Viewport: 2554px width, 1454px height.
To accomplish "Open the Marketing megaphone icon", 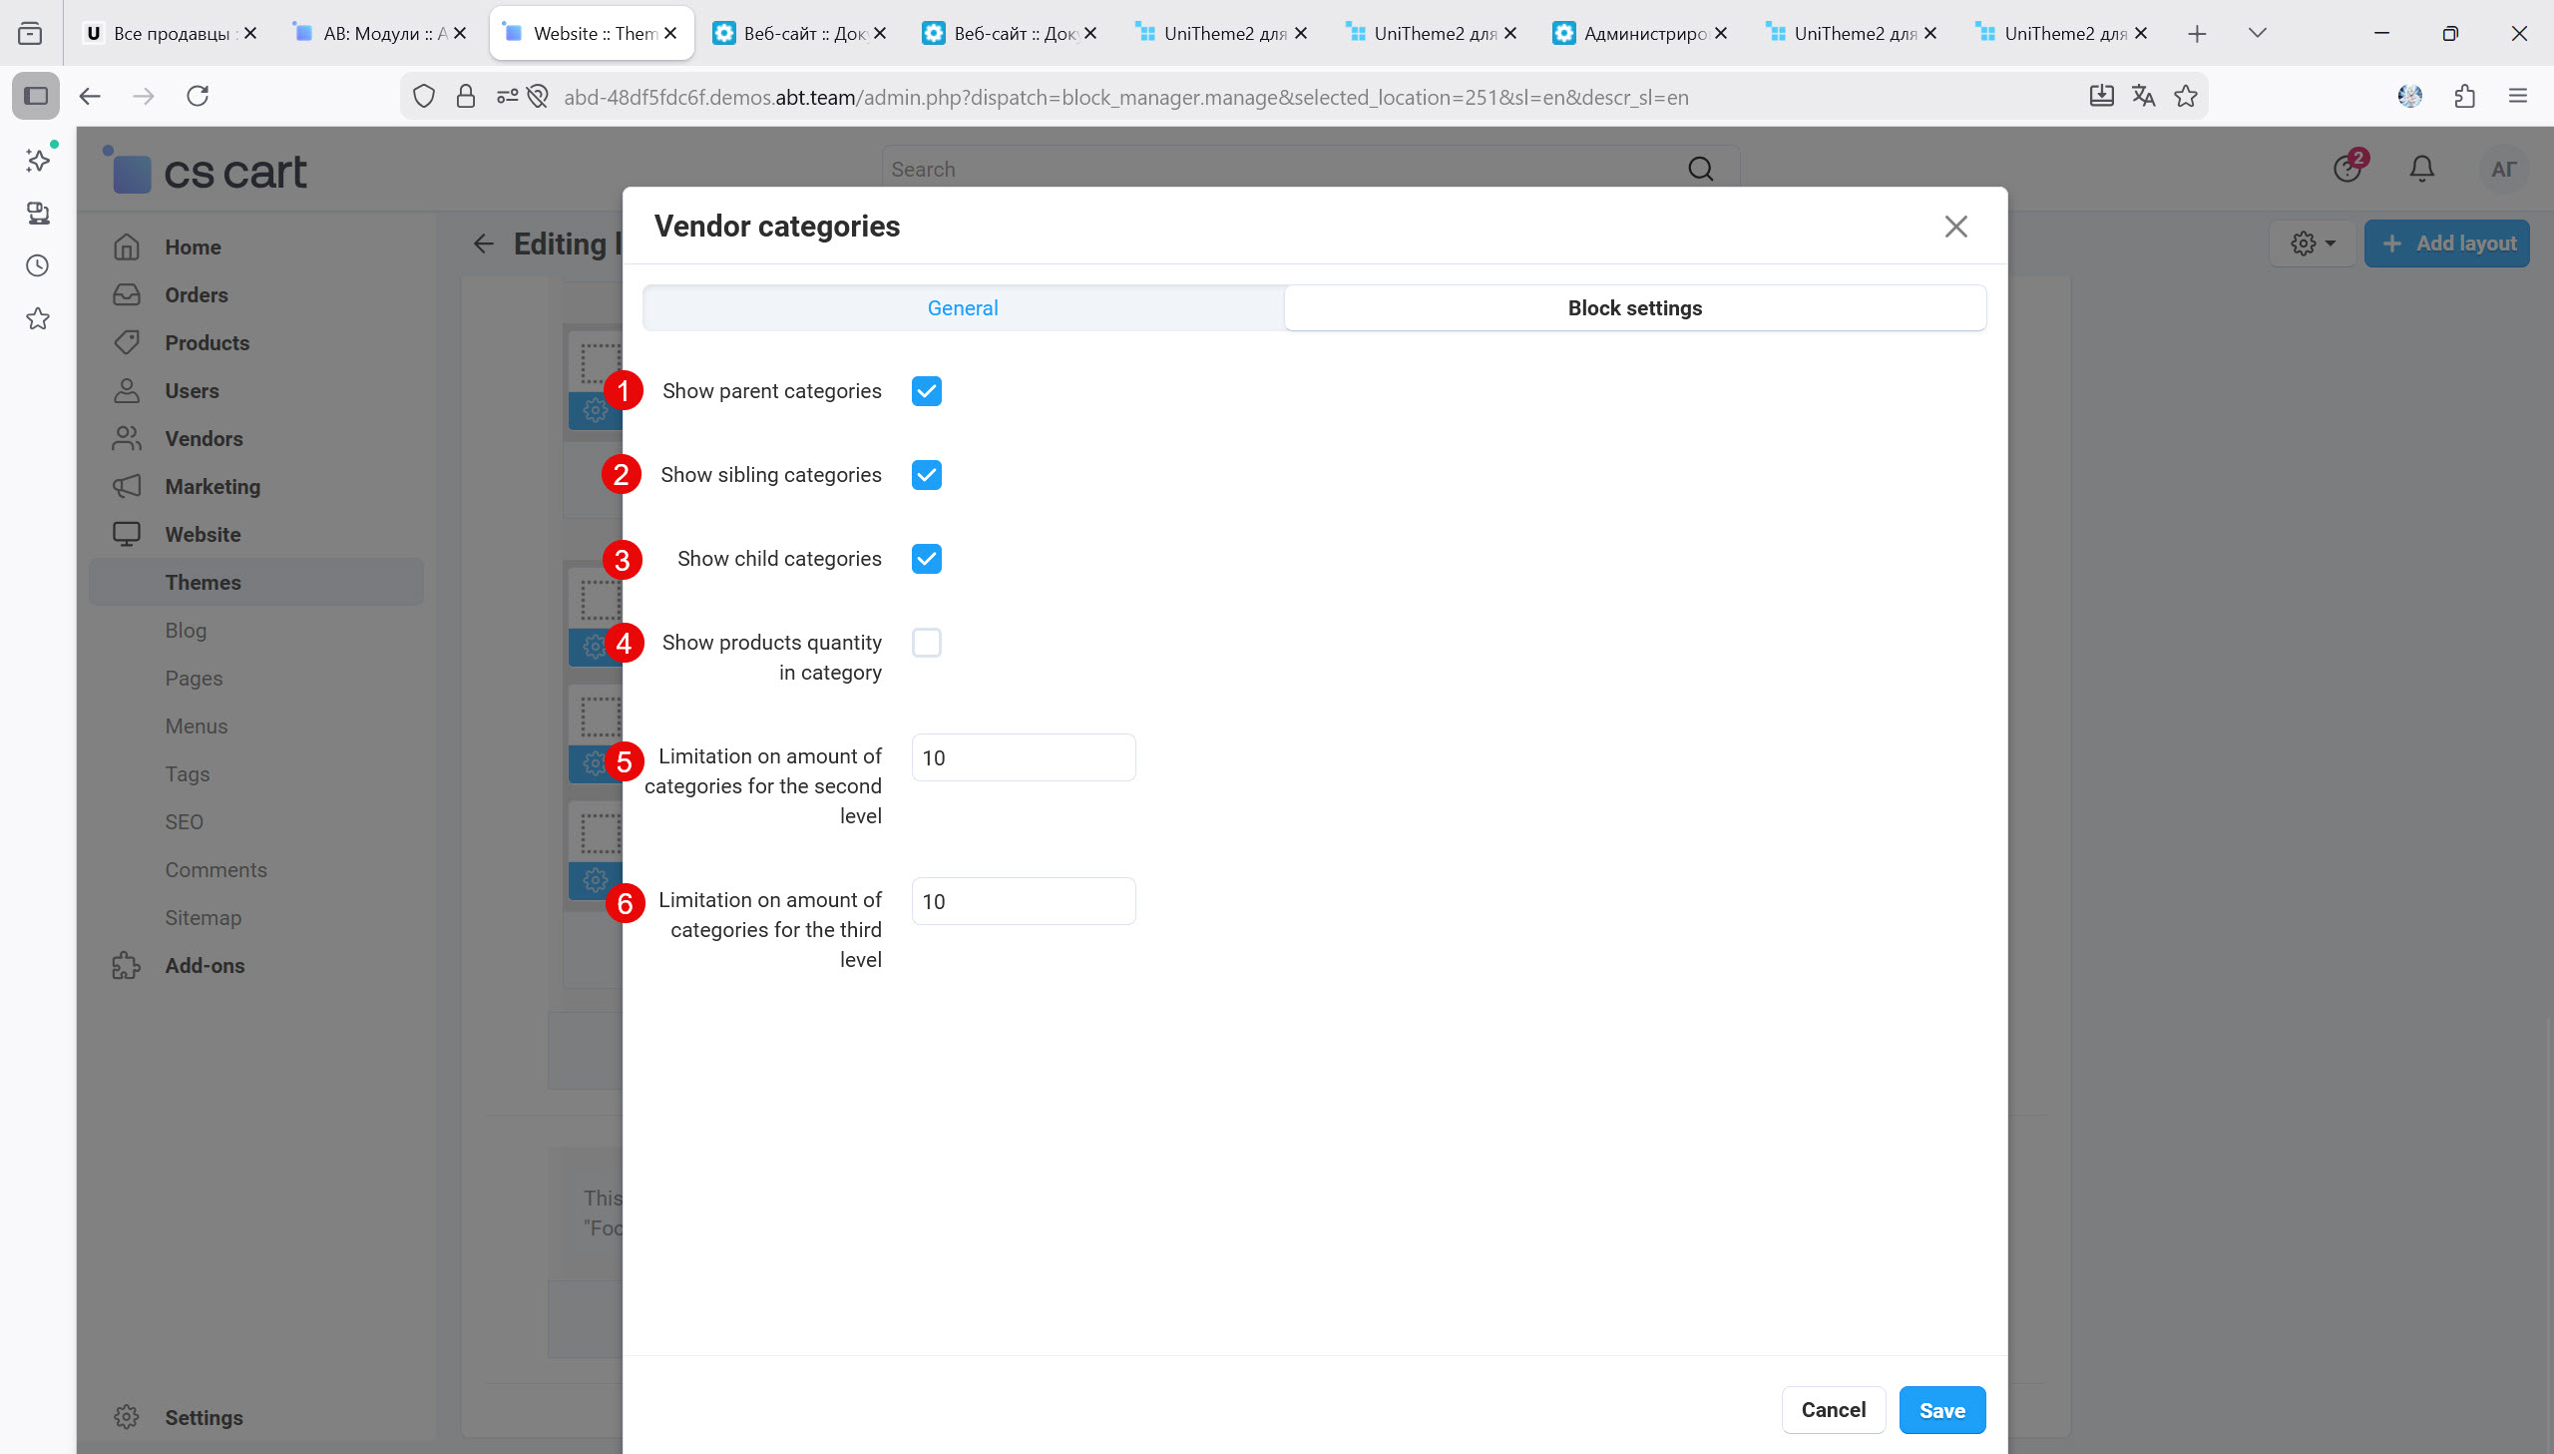I will 127,486.
